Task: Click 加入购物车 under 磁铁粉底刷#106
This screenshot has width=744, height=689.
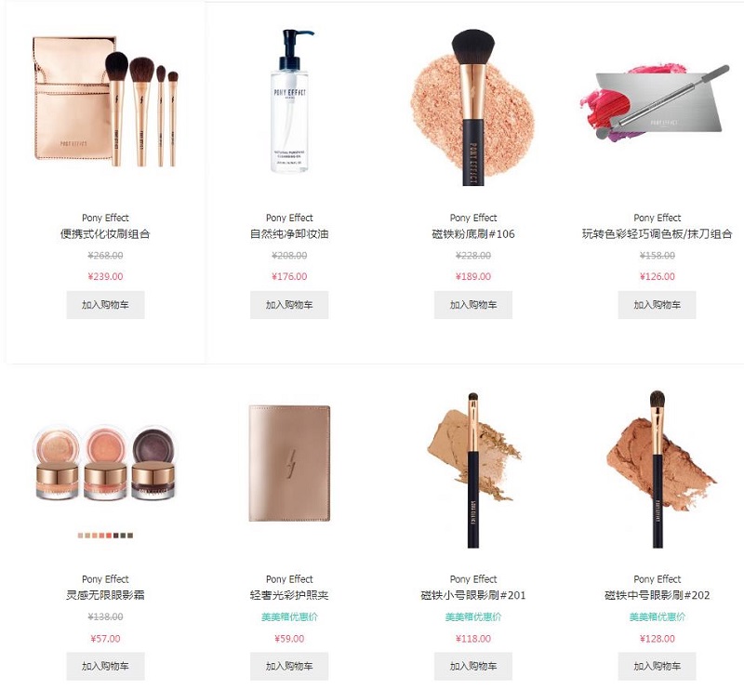Action: 473,305
